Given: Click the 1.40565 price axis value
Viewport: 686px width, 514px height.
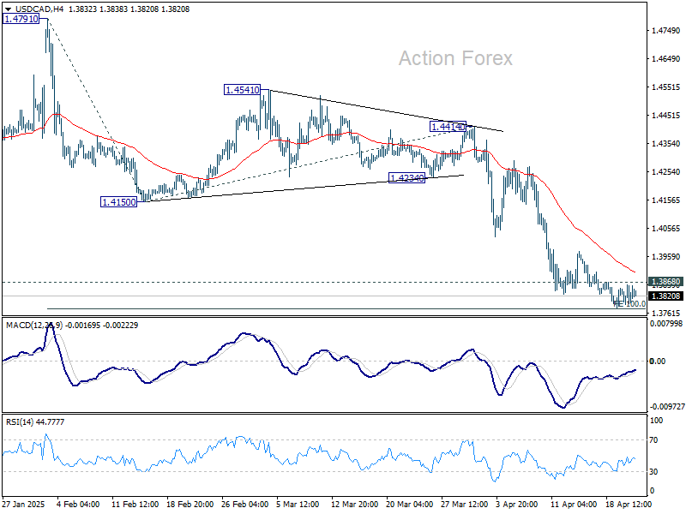Looking at the screenshot, I should pos(666,228).
